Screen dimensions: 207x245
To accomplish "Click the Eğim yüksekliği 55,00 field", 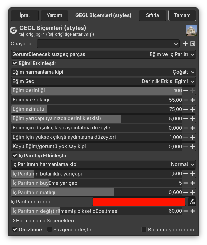I will coord(97,100).
